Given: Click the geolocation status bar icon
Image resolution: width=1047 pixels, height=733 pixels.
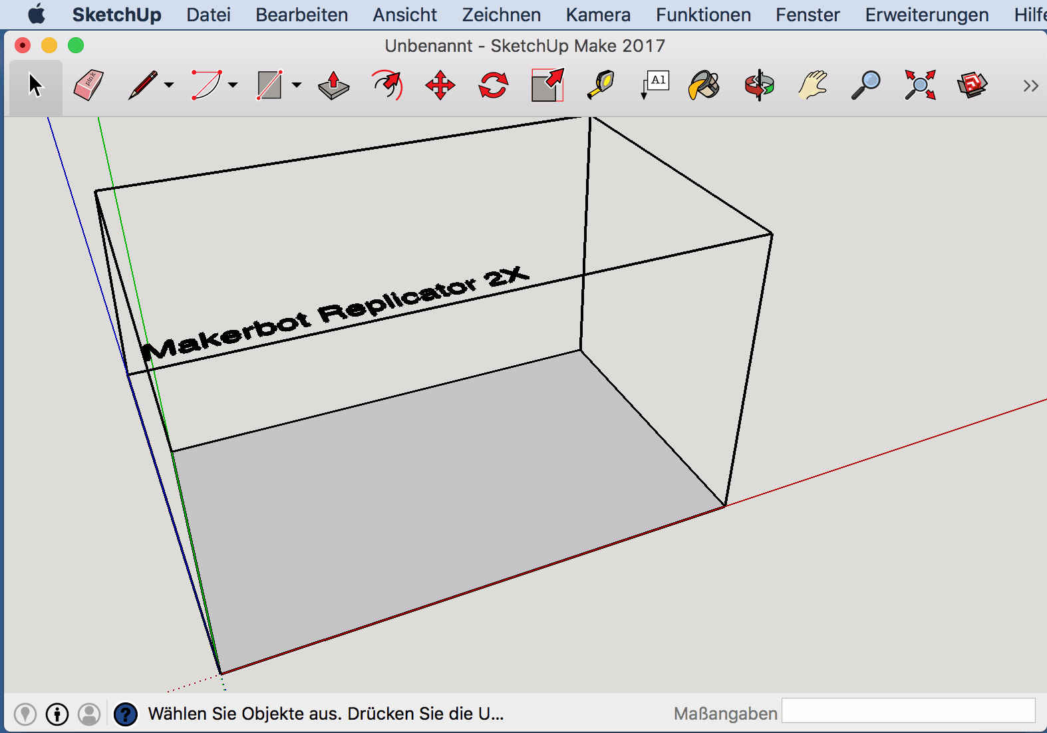Looking at the screenshot, I should 25,714.
